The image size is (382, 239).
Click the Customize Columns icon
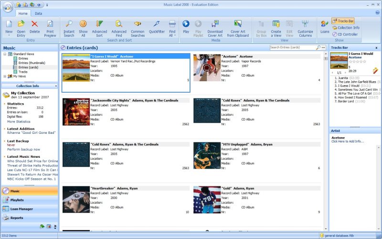[305, 23]
